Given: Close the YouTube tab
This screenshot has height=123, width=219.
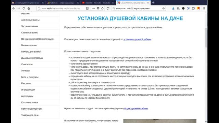Looking at the screenshot, I should pos(113,3).
